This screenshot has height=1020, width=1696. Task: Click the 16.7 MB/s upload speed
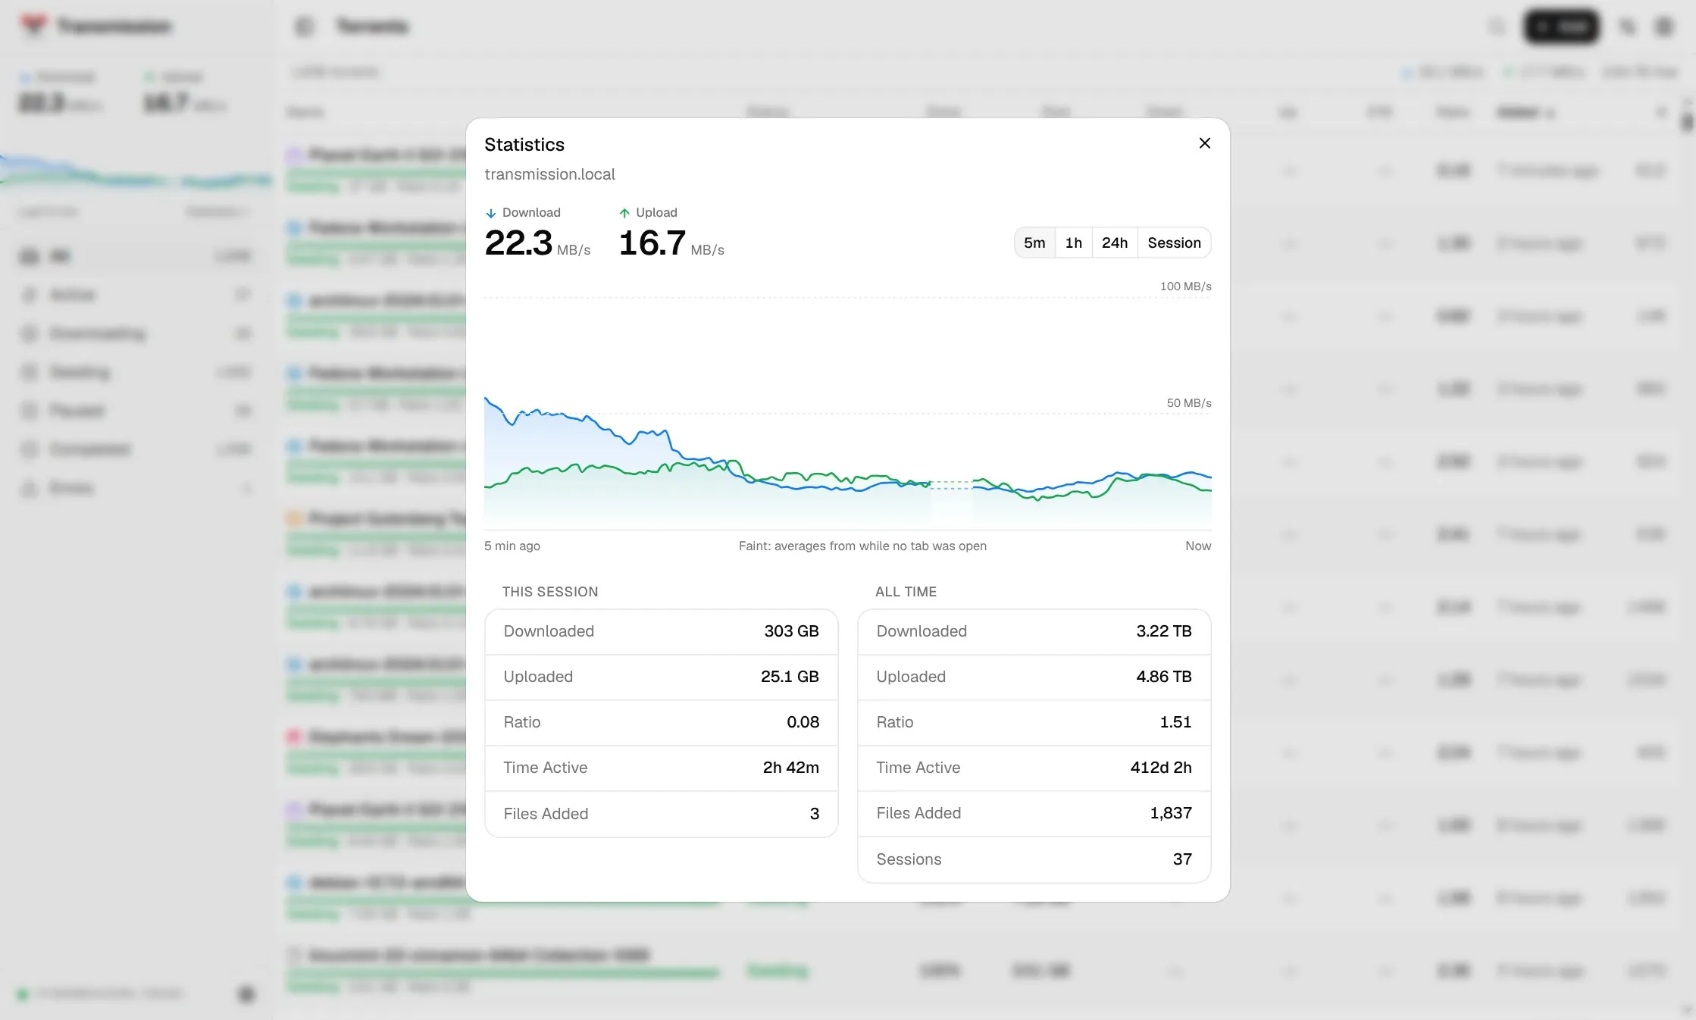tap(671, 243)
